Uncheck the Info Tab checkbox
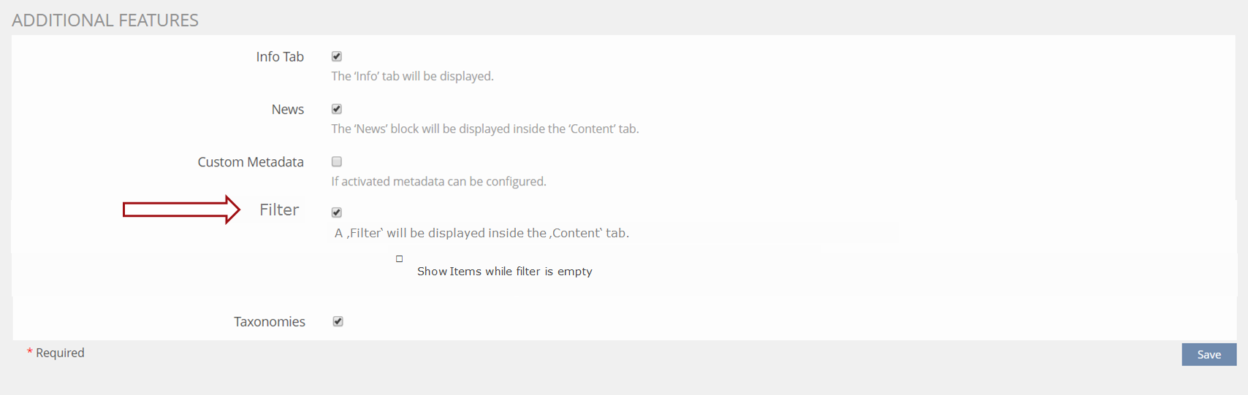The image size is (1248, 395). click(337, 56)
